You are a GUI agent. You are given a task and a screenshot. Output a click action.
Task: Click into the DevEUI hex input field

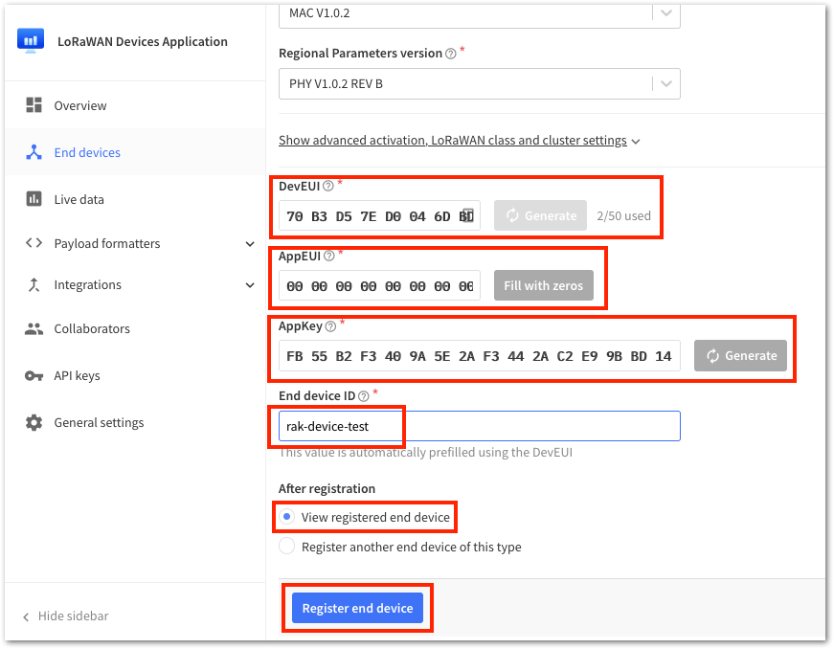click(x=379, y=215)
